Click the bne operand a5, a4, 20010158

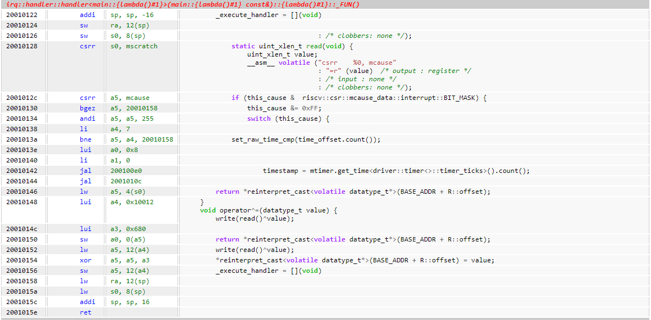tap(141, 139)
